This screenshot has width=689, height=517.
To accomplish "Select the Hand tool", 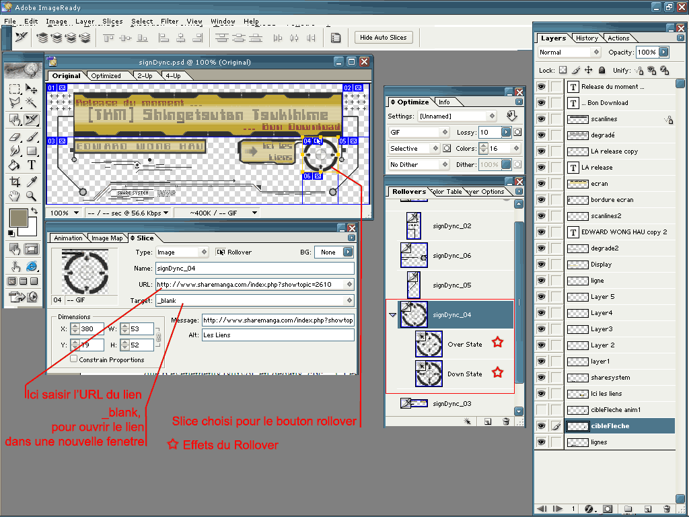I will [x=15, y=196].
